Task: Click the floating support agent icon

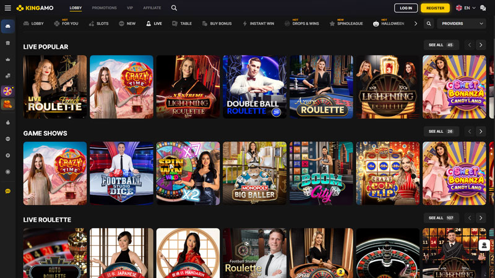Action: click(x=484, y=245)
